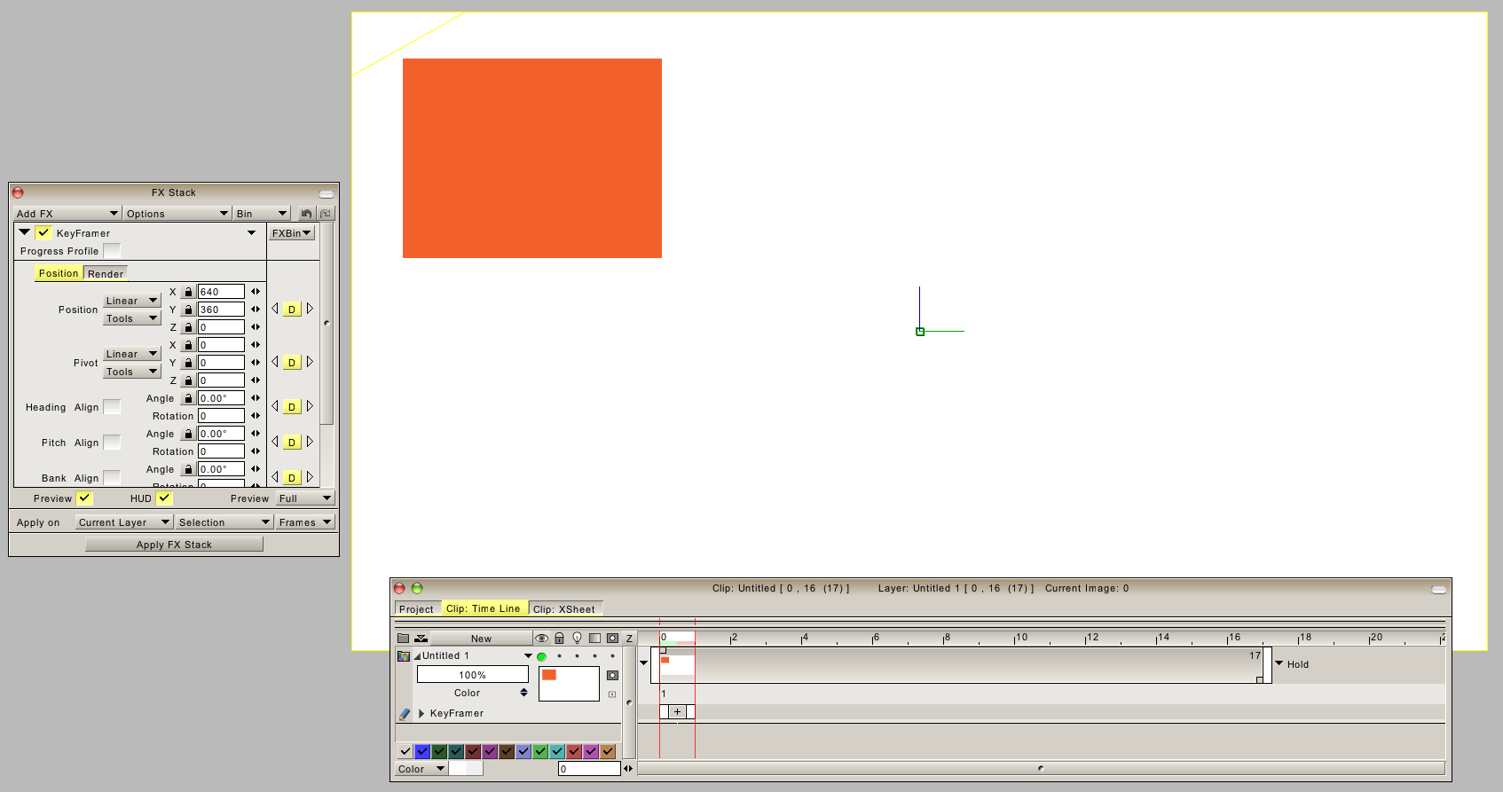Viewport: 1503px width, 792px height.
Task: Switch to Clip: XSheet tab
Action: coord(565,609)
